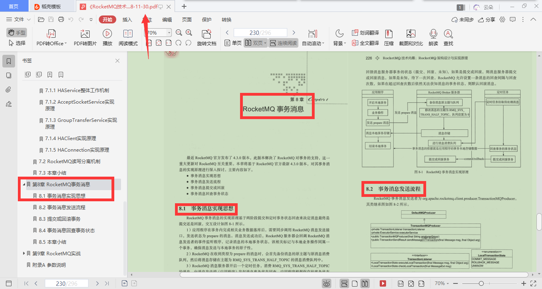The height and width of the screenshot is (289, 542).
Task: Switch to the 插入 ribbon tab
Action: click(127, 19)
